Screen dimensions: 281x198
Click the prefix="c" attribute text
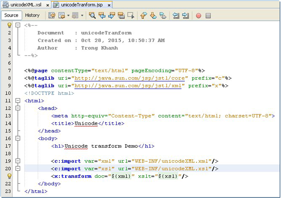click(208, 78)
